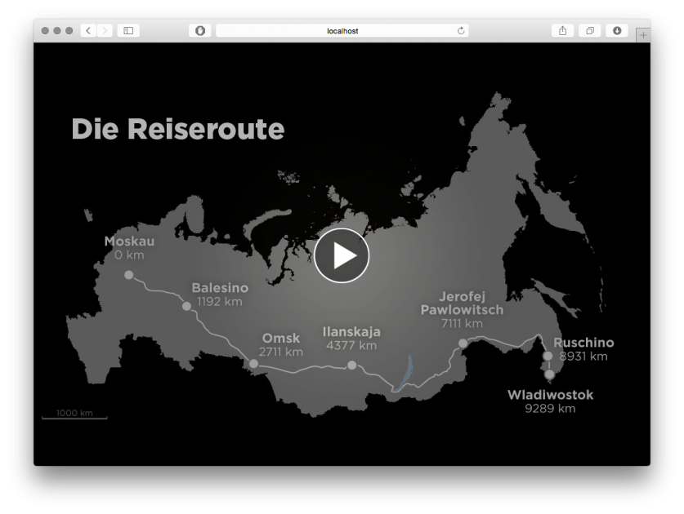Go back with the Safari back arrow

[x=88, y=30]
